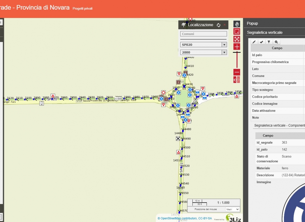305x222 pixels.
Task: Click the Localizzazione signpost icon
Action: (184, 25)
